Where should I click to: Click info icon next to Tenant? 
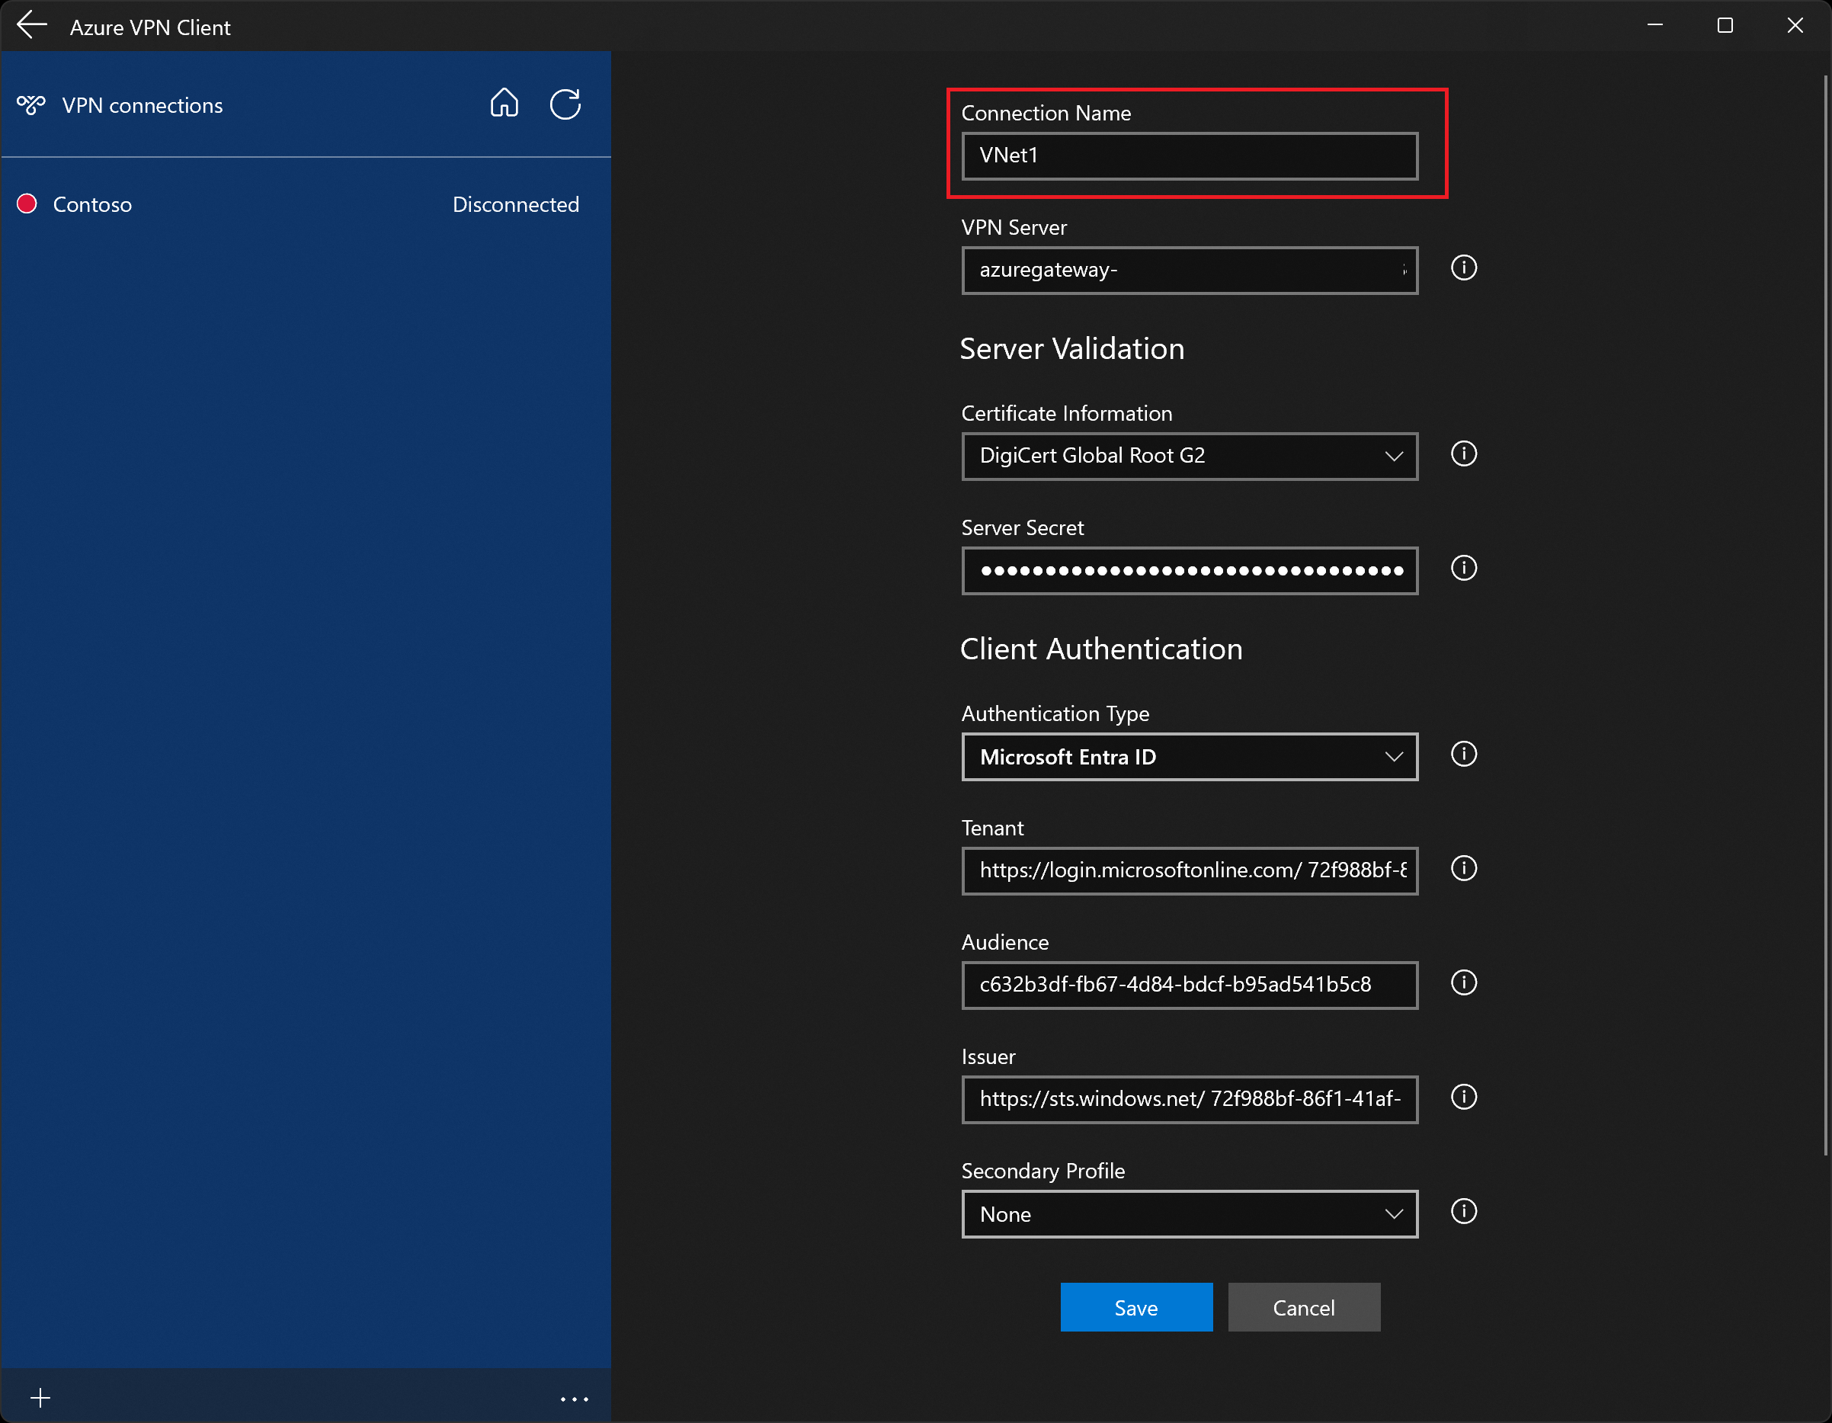(1464, 868)
